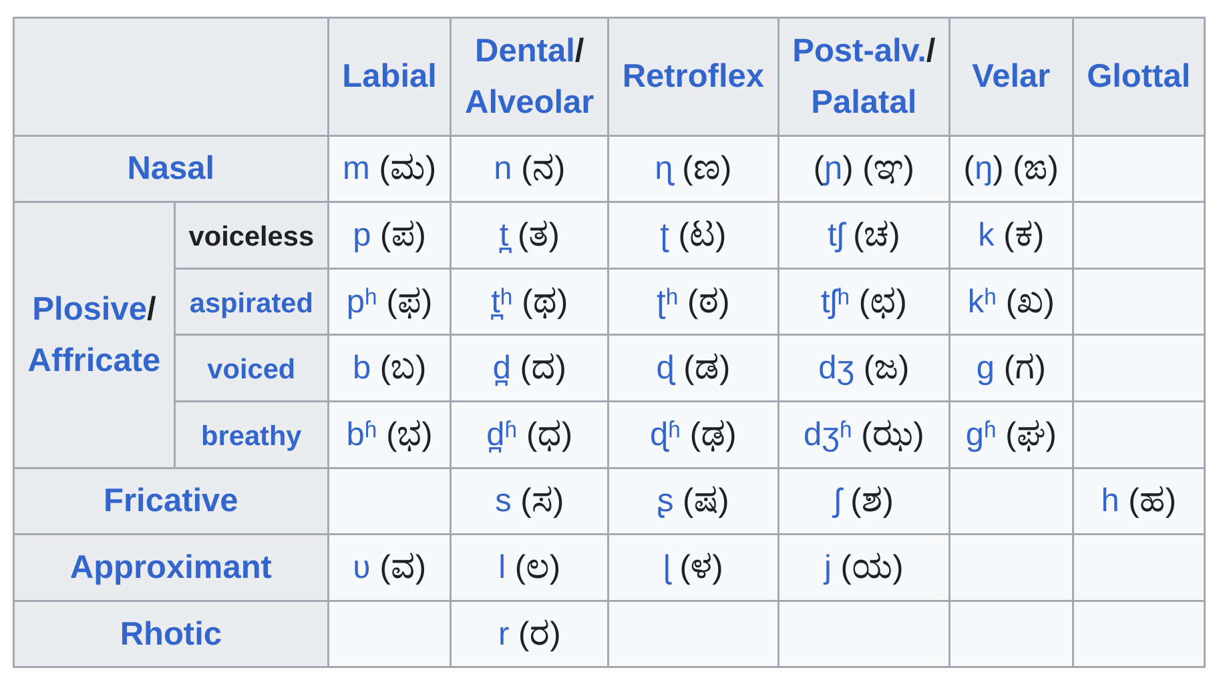Screen dimensions: 1221x680
Task: Open the Rhotic row header link
Action: 170,634
